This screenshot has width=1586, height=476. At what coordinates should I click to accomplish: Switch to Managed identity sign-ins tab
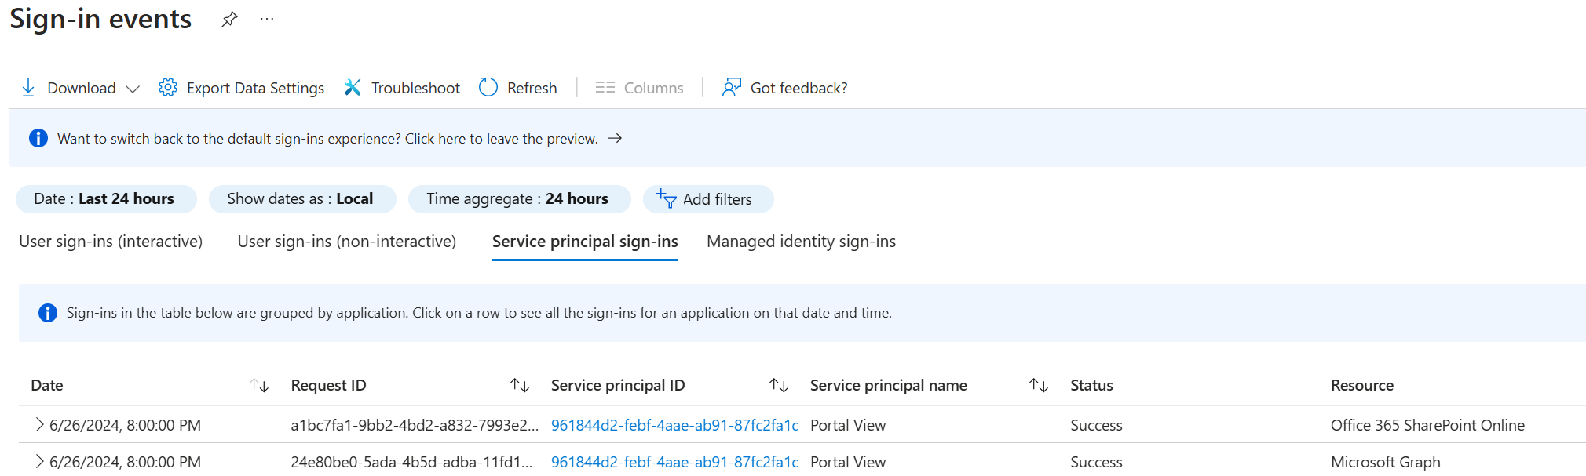pyautogui.click(x=801, y=242)
